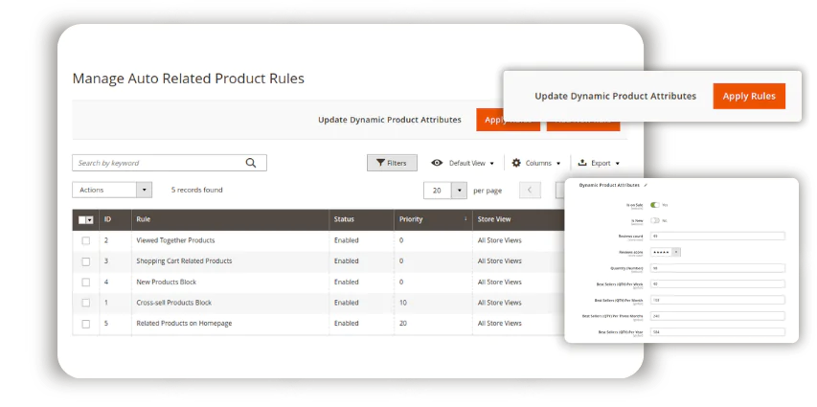Open the Default View bookmarks dropdown

click(x=463, y=163)
